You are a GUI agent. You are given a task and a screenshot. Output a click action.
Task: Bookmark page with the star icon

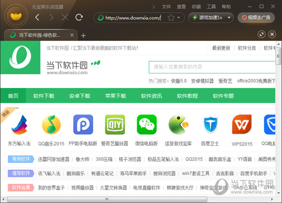(171, 18)
